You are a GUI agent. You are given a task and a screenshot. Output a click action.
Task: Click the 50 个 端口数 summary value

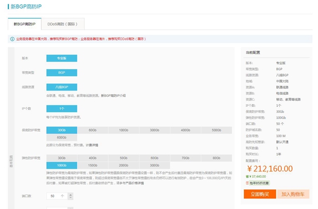[x=280, y=124]
